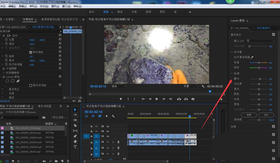This screenshot has height=163, width=280.
Task: Switch to the 颜色 workspace tab
Action: [x=120, y=12]
